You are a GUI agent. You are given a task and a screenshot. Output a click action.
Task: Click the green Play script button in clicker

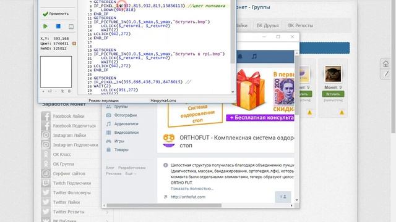click(x=45, y=26)
